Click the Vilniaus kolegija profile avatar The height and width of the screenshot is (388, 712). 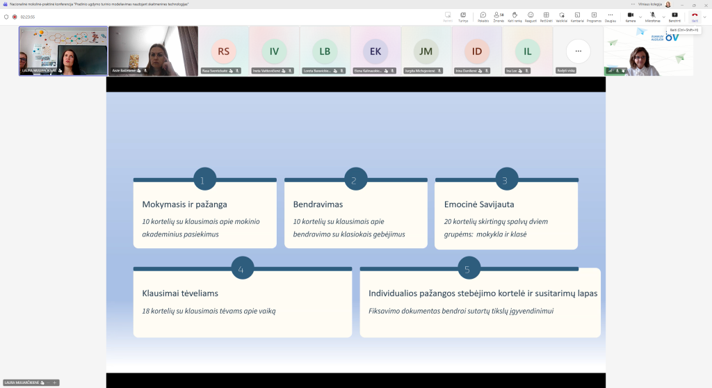[x=667, y=4]
